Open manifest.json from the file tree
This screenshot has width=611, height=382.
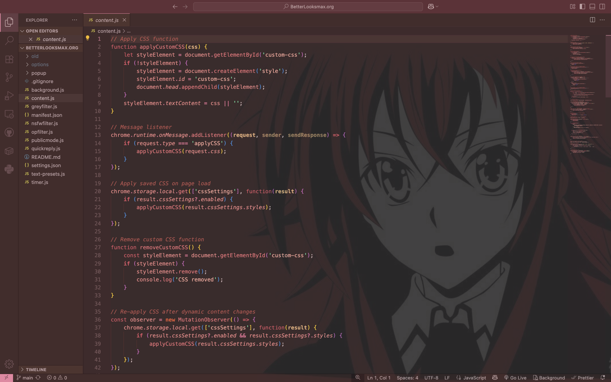pos(51,115)
